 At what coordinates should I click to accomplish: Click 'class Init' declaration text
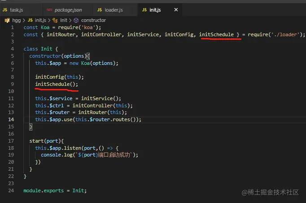[x=38, y=49]
